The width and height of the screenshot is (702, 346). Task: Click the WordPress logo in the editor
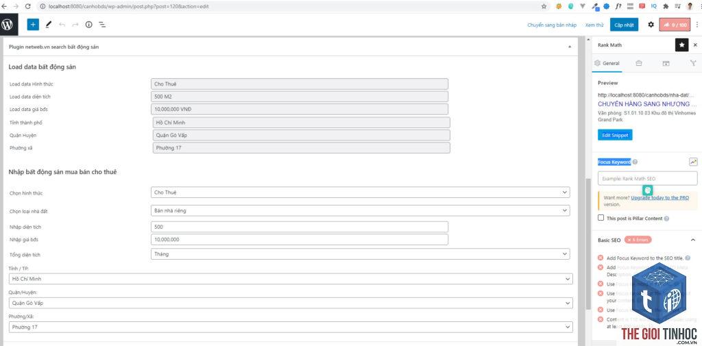[7, 25]
